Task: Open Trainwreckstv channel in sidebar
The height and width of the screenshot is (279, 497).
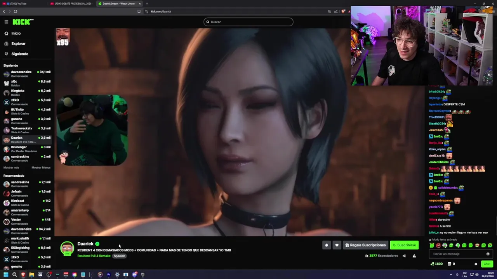Action: tap(27, 130)
